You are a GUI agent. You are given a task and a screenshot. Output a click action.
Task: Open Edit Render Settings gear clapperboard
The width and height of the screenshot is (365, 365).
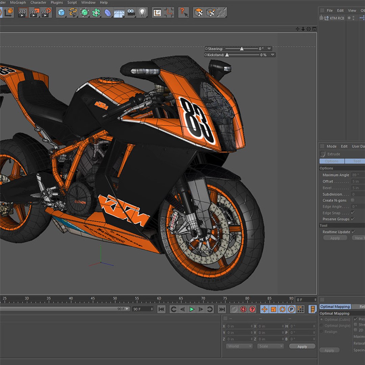[x=46, y=13]
